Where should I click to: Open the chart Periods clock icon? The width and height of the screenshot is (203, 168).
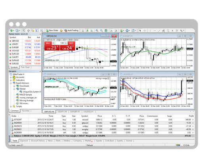tap(127, 30)
